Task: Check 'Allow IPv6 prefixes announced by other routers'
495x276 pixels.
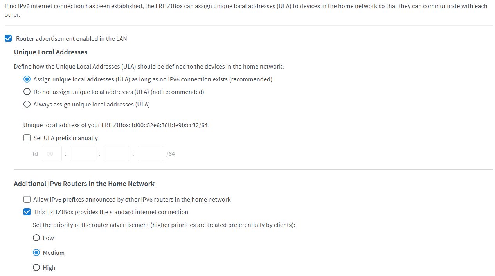Action: tap(27, 200)
